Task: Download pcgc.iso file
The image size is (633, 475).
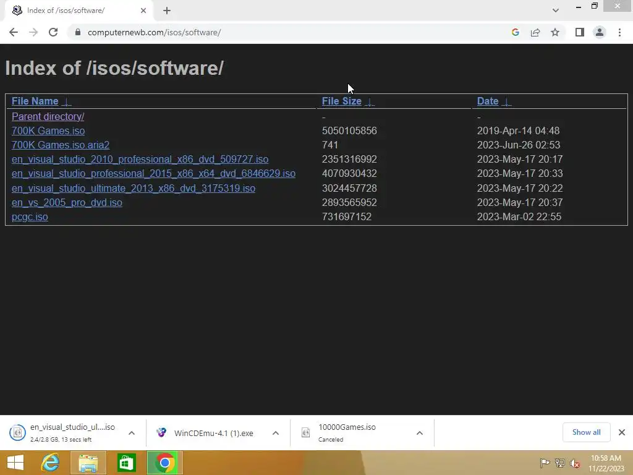Action: click(x=30, y=217)
